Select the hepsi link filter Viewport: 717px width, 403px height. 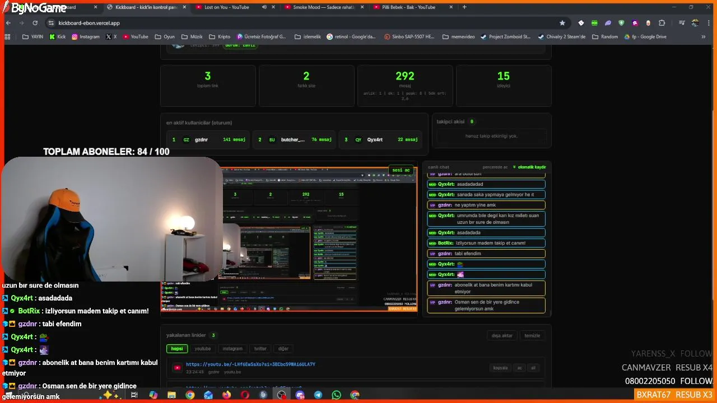(177, 349)
